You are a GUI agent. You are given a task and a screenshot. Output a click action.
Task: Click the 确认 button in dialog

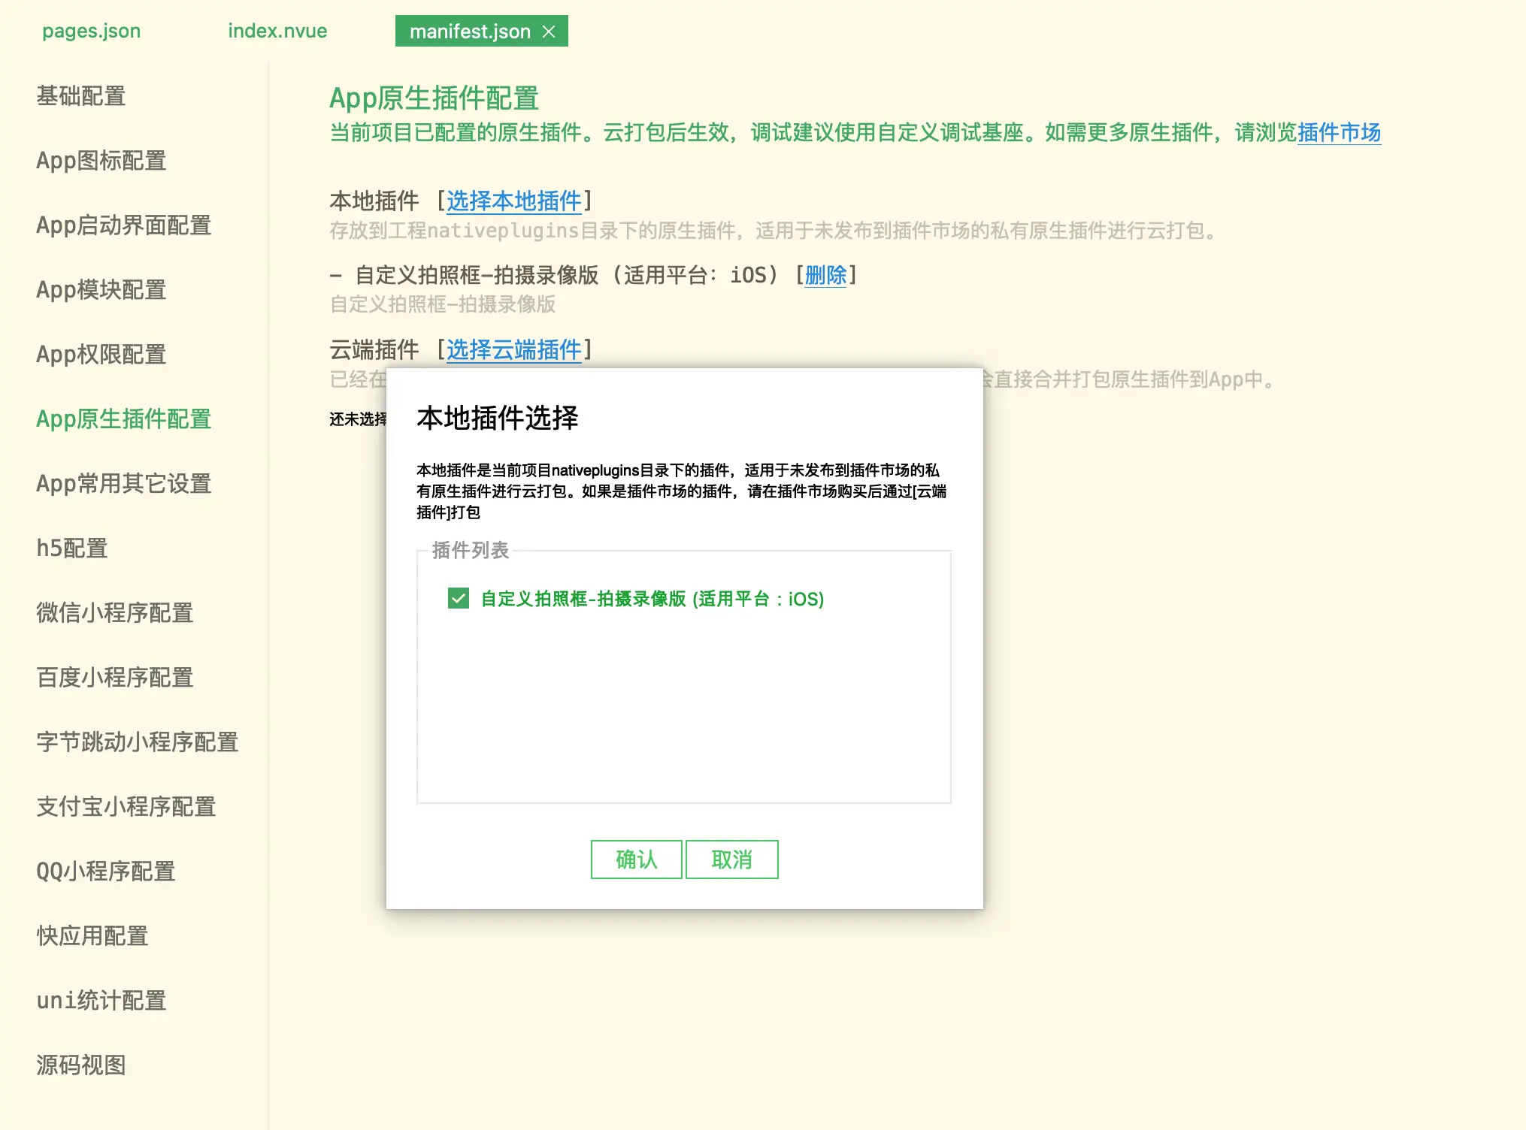pyautogui.click(x=636, y=859)
